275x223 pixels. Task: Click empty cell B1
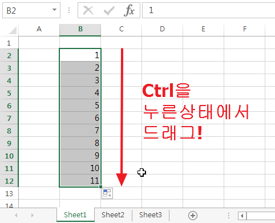80,43
